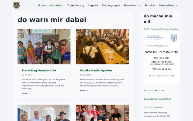Image resolution: width=193 pixels, height=121 pixels.
Task: Open the photo of men in hats
Action: coord(44,113)
